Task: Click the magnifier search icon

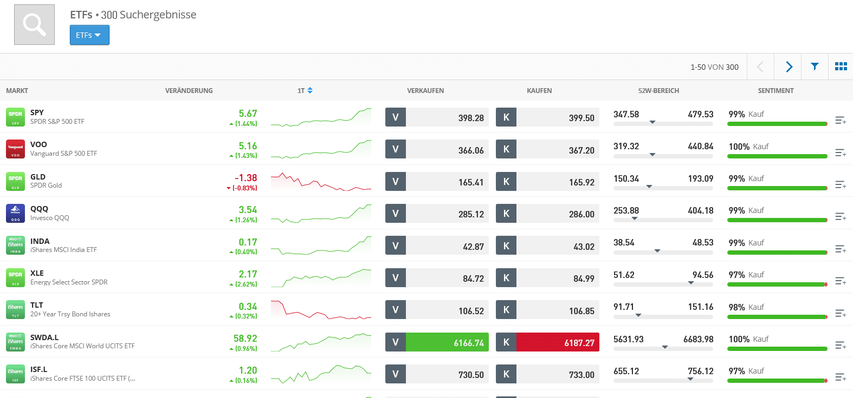Action: click(34, 24)
